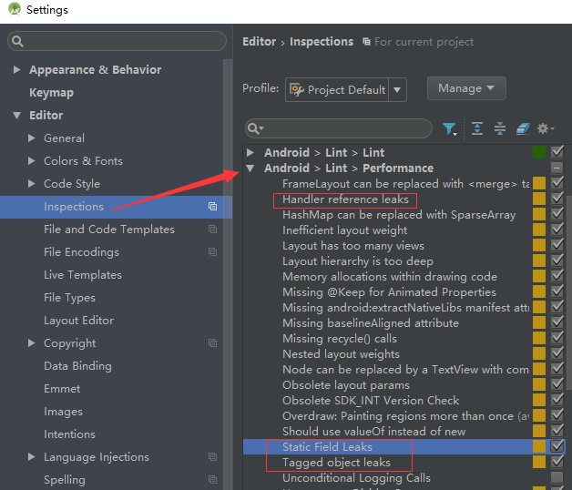Click the magnifier icon in inspections search
Screen dimensions: 572x490
(x=255, y=128)
